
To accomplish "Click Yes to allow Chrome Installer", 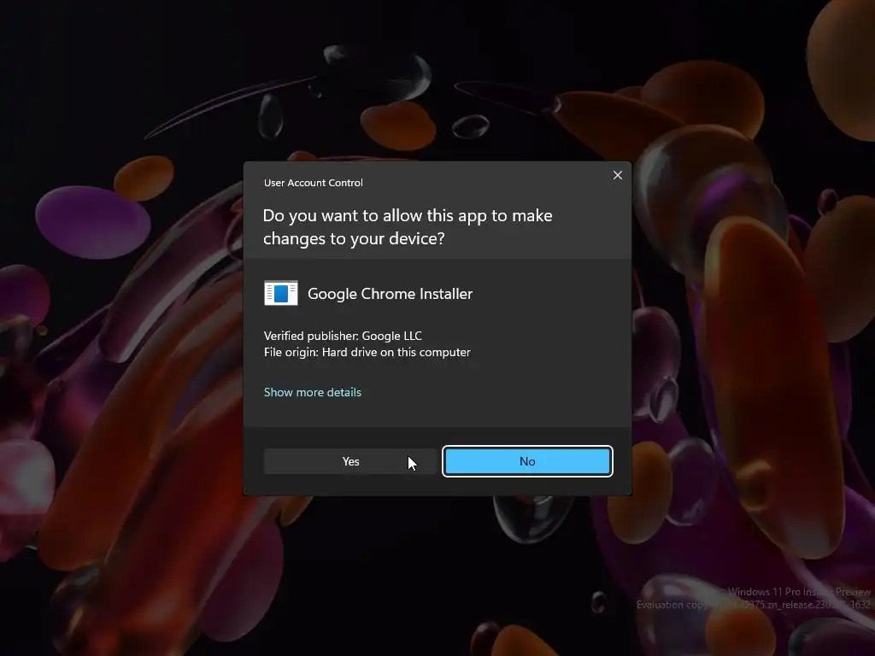I will pos(350,461).
